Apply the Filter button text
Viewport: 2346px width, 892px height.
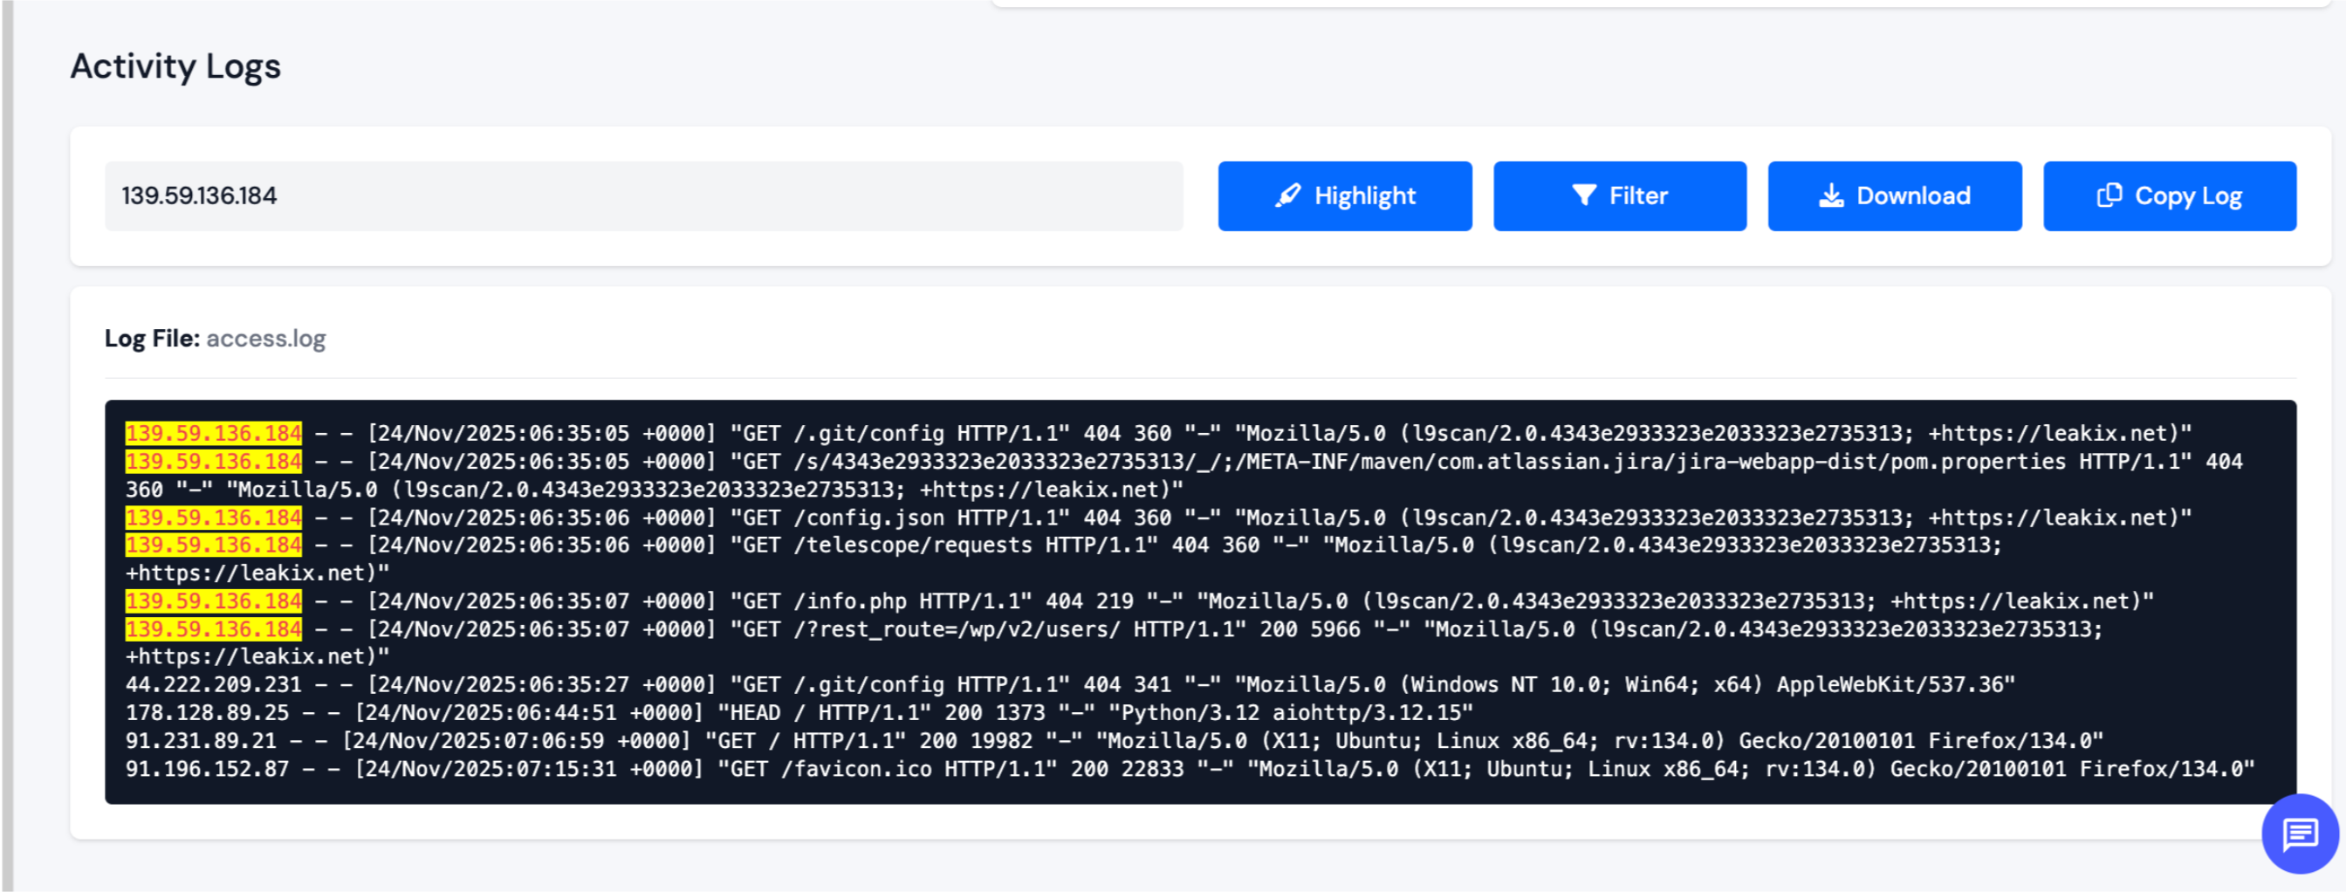point(1637,196)
